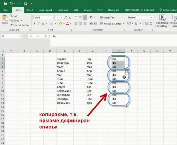The image size is (177, 145).
Task: Click the Select All corner triangle
Action: [x=3, y=51]
